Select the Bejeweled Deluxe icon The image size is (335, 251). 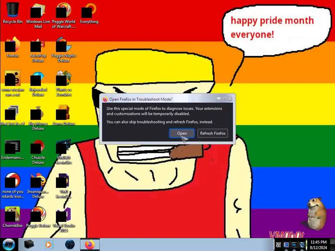tap(38, 84)
